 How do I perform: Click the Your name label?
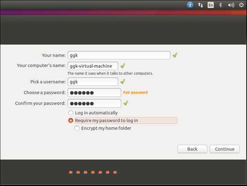point(53,55)
